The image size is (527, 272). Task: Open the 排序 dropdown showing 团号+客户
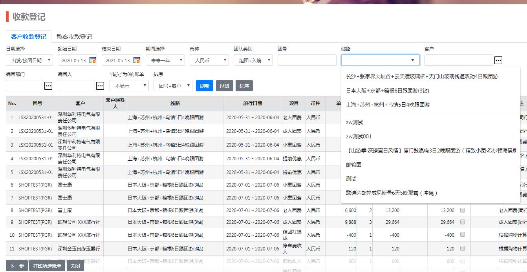point(173,85)
